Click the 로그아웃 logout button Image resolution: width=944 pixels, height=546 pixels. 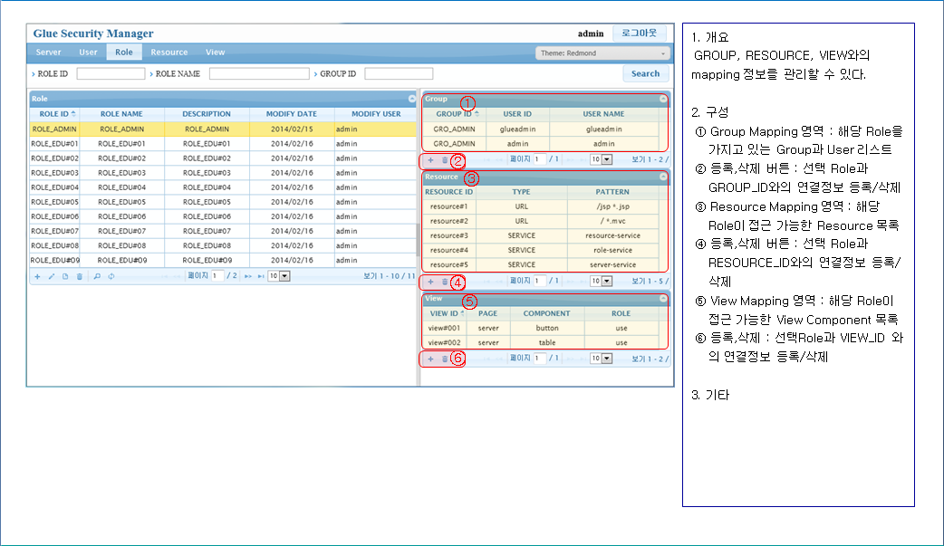(x=639, y=34)
